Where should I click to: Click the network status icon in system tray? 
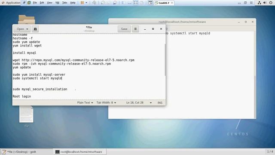pyautogui.click(x=259, y=3)
